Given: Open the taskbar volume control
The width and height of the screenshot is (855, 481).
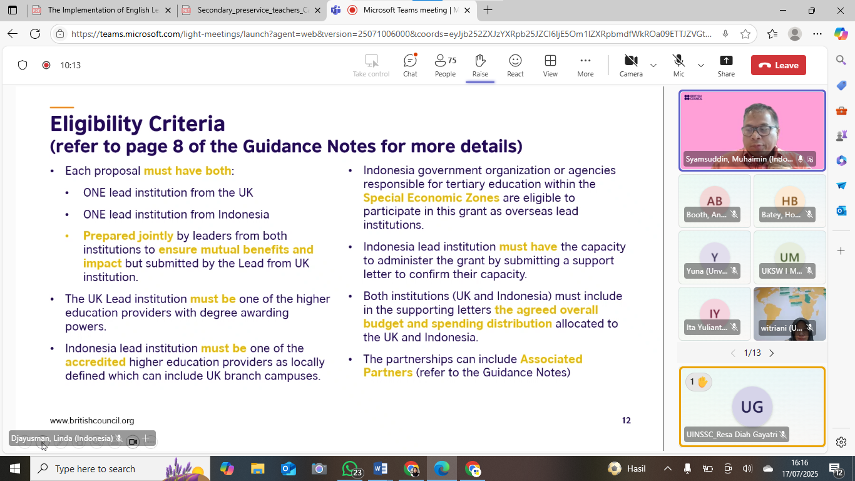Looking at the screenshot, I should pyautogui.click(x=747, y=468).
